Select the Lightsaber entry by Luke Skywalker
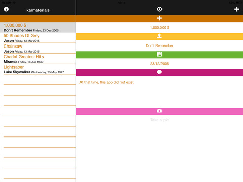This screenshot has height=182, width=243. 38,69
